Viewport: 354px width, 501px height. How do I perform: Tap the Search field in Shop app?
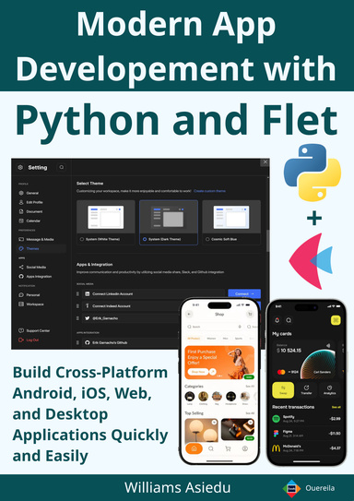point(214,327)
